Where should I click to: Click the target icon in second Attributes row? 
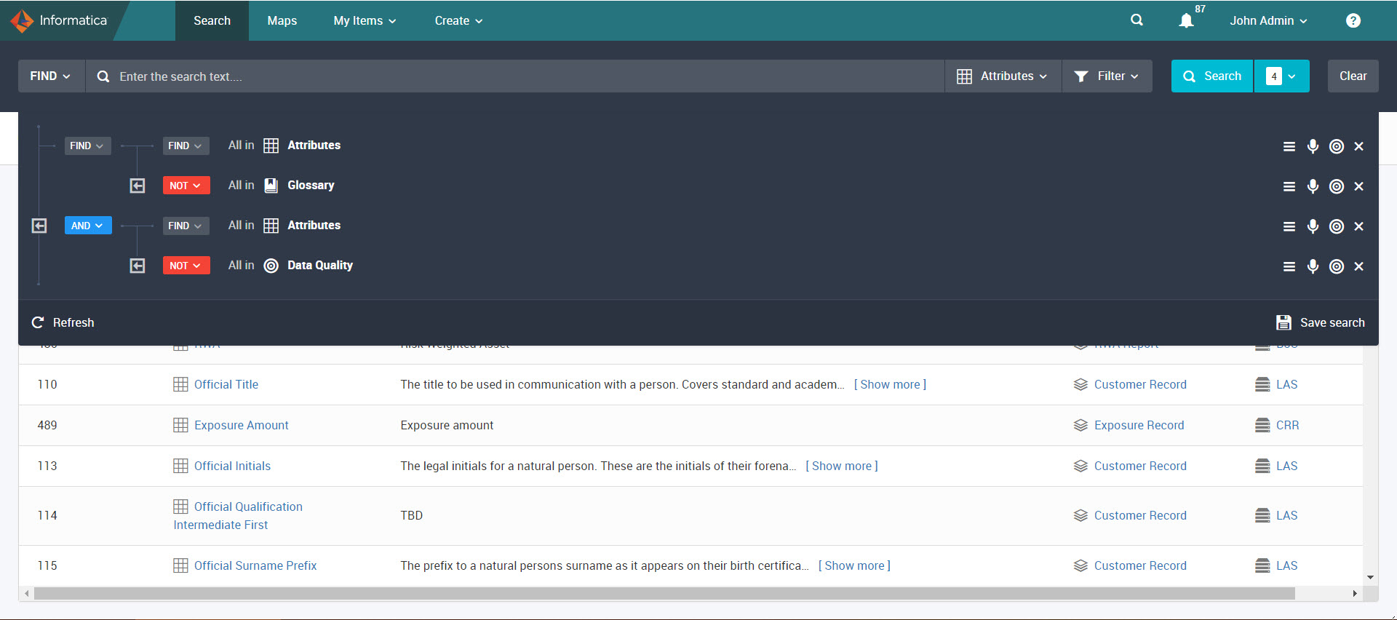(x=1337, y=226)
